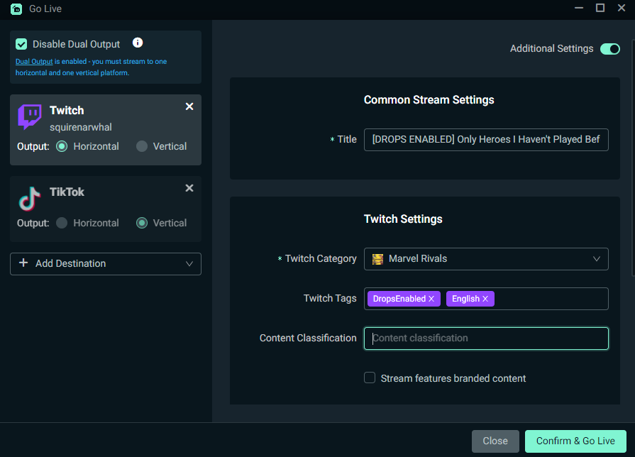Screen dimensions: 635x457
Task: Click the TikTok platform icon
Action: point(28,199)
